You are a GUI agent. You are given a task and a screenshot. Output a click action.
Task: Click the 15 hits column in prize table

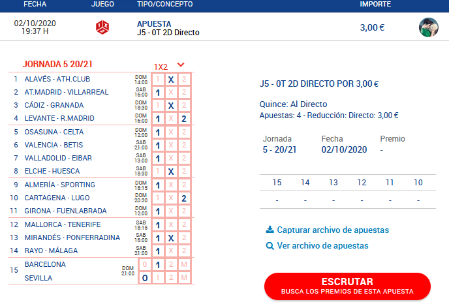coord(277,182)
